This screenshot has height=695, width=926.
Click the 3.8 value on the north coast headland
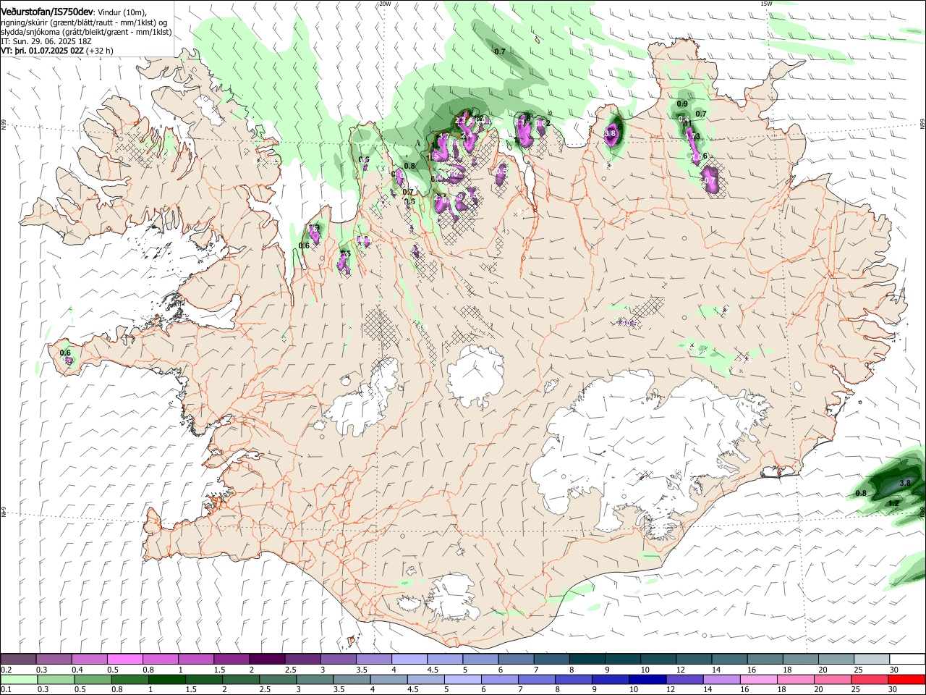pos(610,133)
